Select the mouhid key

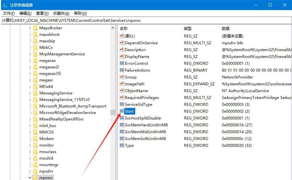pos(46,158)
